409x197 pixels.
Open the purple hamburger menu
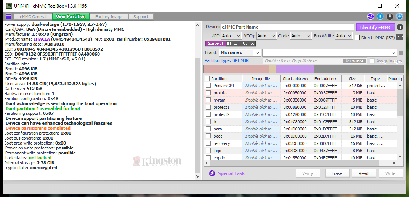[8, 16]
